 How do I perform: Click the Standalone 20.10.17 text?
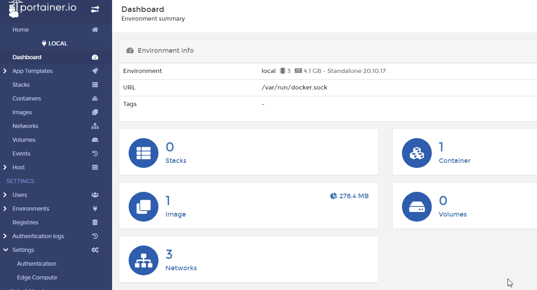pos(356,71)
